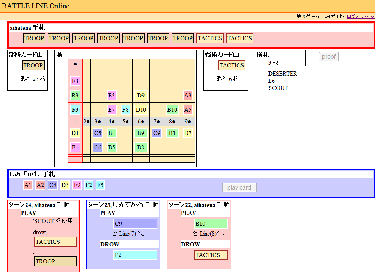Click the black dot marker above line 1

click(75, 64)
